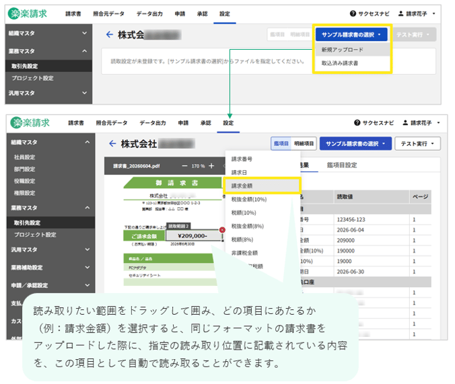Remove the selection with the red circle icon

(222, 230)
